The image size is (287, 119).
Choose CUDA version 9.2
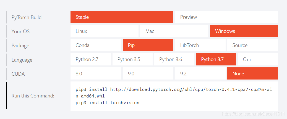200,73
